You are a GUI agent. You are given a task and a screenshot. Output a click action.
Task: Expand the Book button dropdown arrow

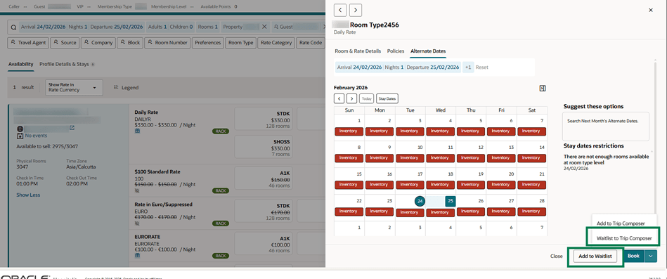pyautogui.click(x=651, y=256)
